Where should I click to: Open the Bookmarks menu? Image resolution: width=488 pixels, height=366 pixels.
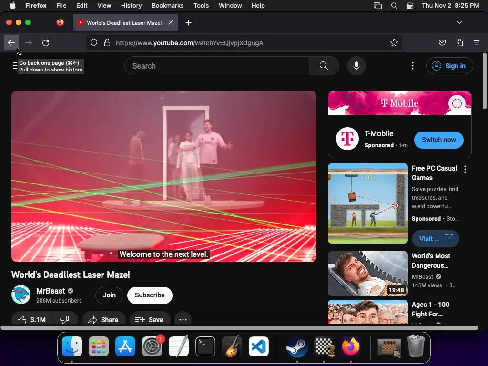click(x=167, y=5)
